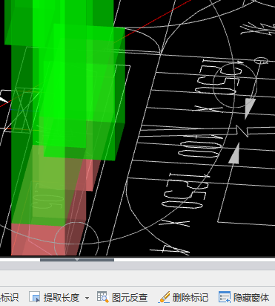
Task: Click the 提取长度 selection-box icon
Action: tap(34, 296)
